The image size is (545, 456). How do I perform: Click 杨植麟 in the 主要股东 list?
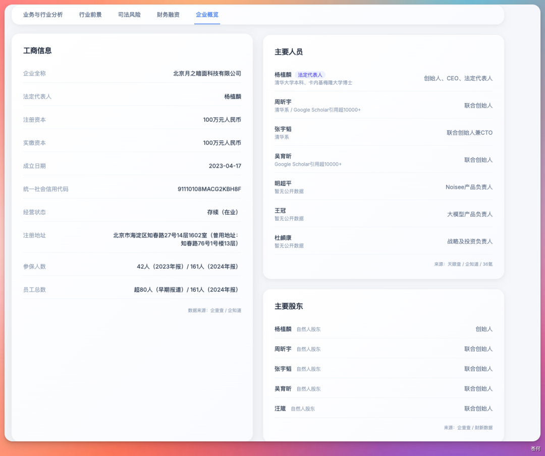click(x=283, y=329)
